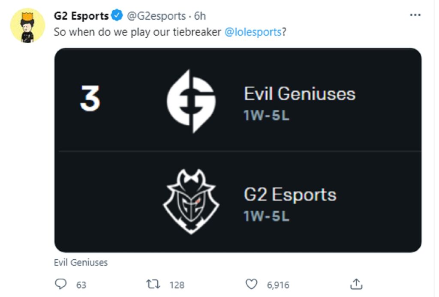Open the tweet's three-dot more menu

(x=415, y=15)
